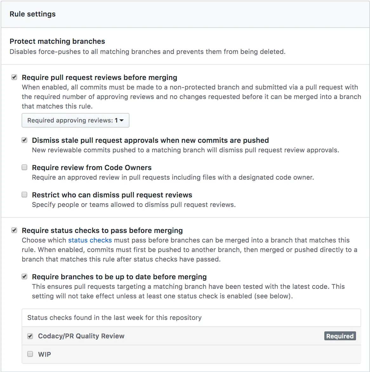Deselect the Codacy/PR Quality Review checkbox
Image resolution: width=370 pixels, height=372 pixels.
(x=30, y=336)
